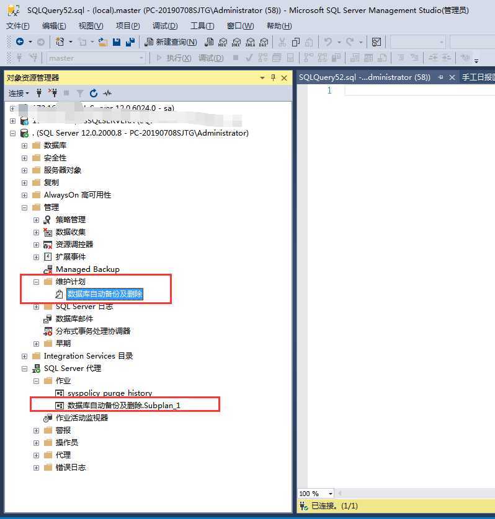Viewport: 495px width, 519px height.
Task: Expand the 警报 folder node
Action: [x=37, y=430]
